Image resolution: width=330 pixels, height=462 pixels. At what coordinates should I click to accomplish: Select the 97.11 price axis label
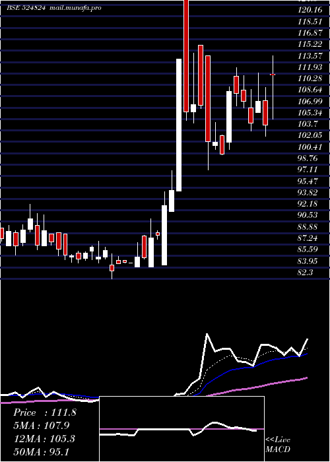tap(308, 170)
